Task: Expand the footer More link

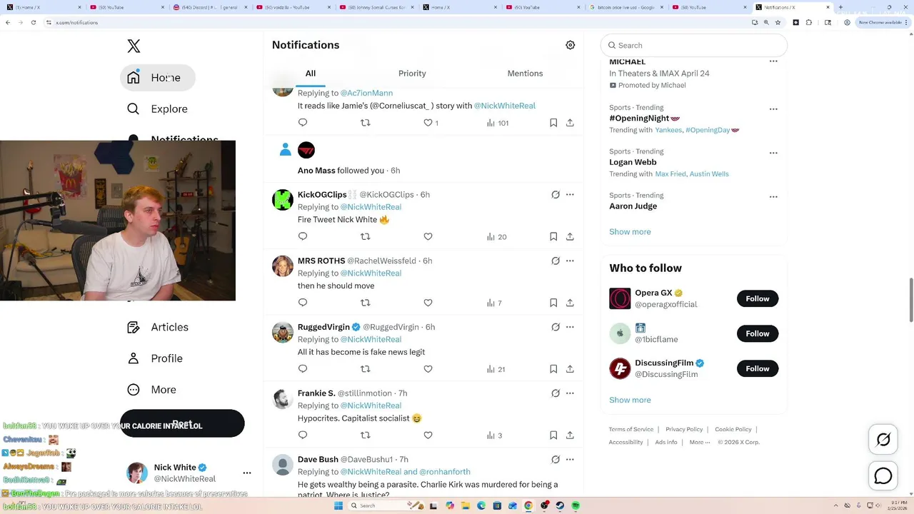Action: click(700, 442)
